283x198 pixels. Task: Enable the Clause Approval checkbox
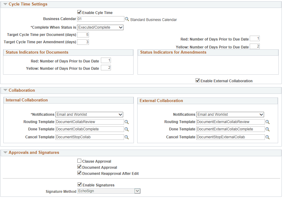[79, 161]
